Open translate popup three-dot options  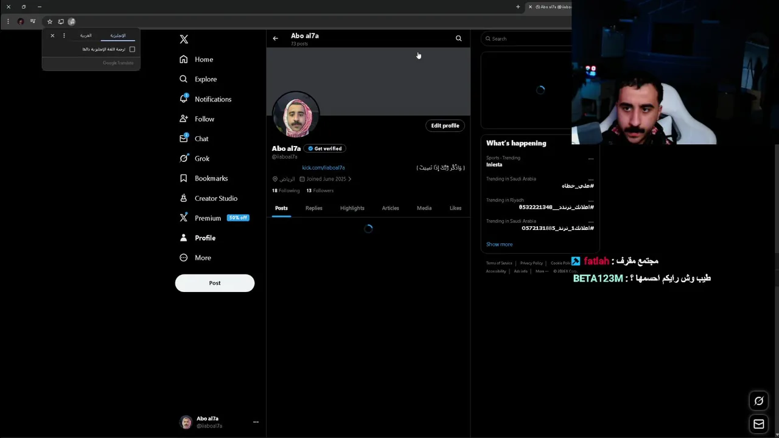pyautogui.click(x=64, y=36)
